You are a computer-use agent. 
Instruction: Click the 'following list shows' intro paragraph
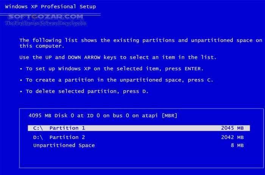(140, 43)
